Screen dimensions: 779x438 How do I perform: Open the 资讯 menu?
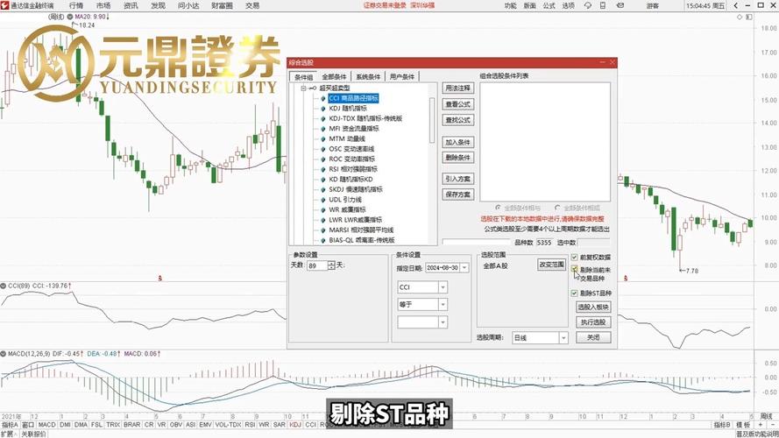click(131, 5)
